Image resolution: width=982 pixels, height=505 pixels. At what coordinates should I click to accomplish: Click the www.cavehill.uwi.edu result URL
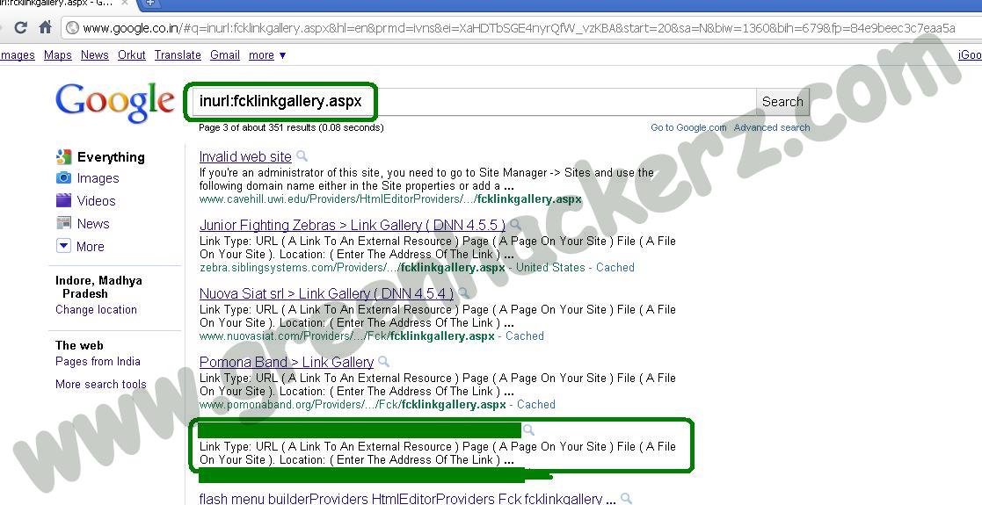click(390, 199)
